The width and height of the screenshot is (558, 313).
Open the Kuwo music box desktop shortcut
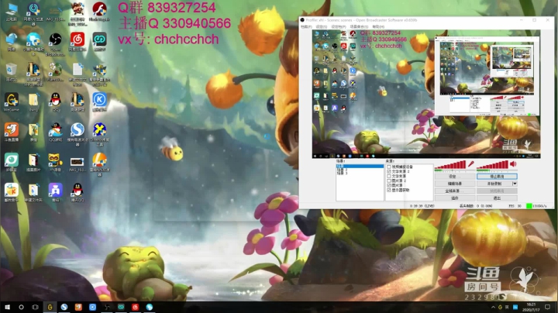tap(12, 192)
